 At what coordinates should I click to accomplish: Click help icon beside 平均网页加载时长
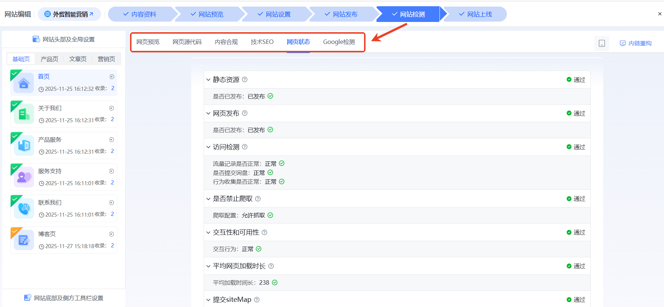coord(271,266)
